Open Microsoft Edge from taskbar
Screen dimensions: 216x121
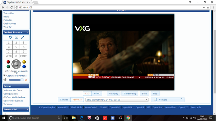point(82,118)
